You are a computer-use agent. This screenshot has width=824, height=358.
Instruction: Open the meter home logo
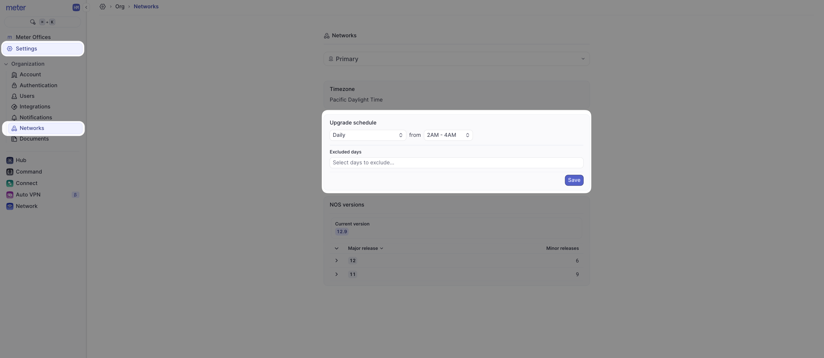[x=16, y=8]
